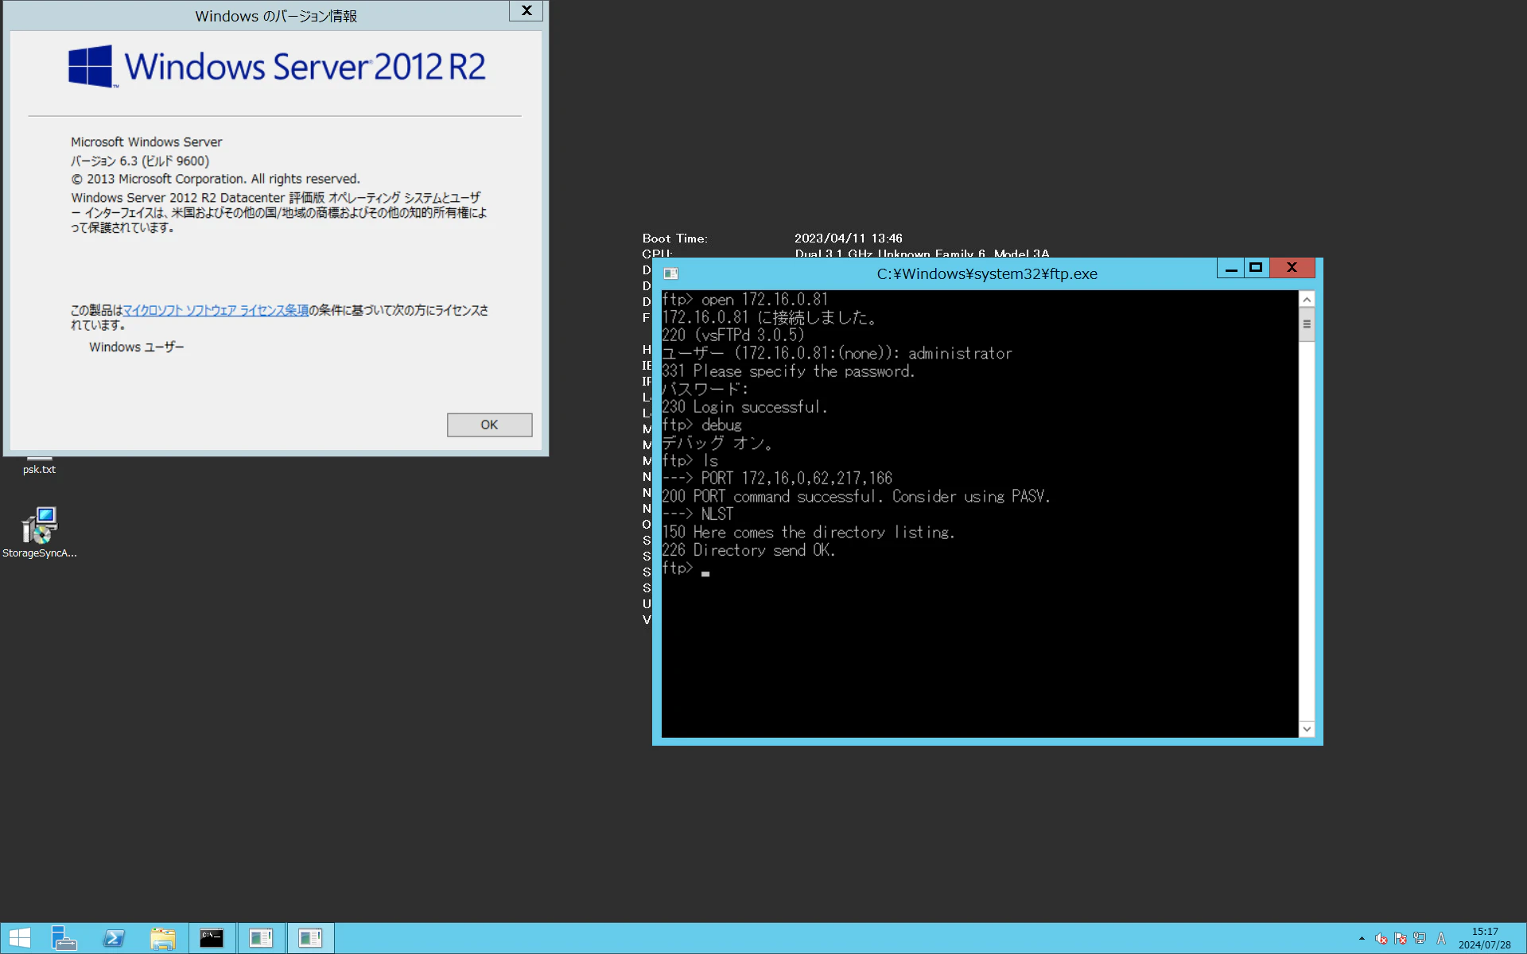Open the Action Center flag tray icon
The width and height of the screenshot is (1527, 954).
[1401, 939]
